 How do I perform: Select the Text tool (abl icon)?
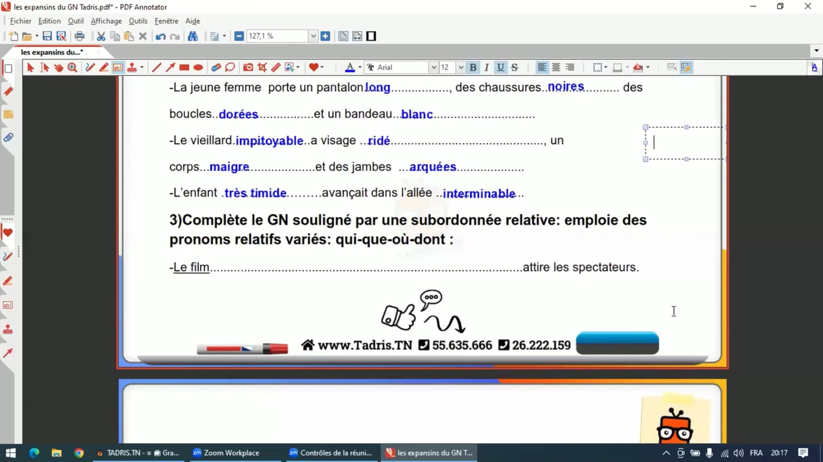117,67
